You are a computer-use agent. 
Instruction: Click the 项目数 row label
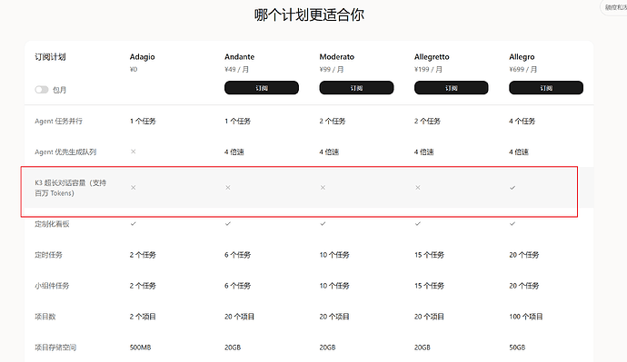pyautogui.click(x=45, y=317)
